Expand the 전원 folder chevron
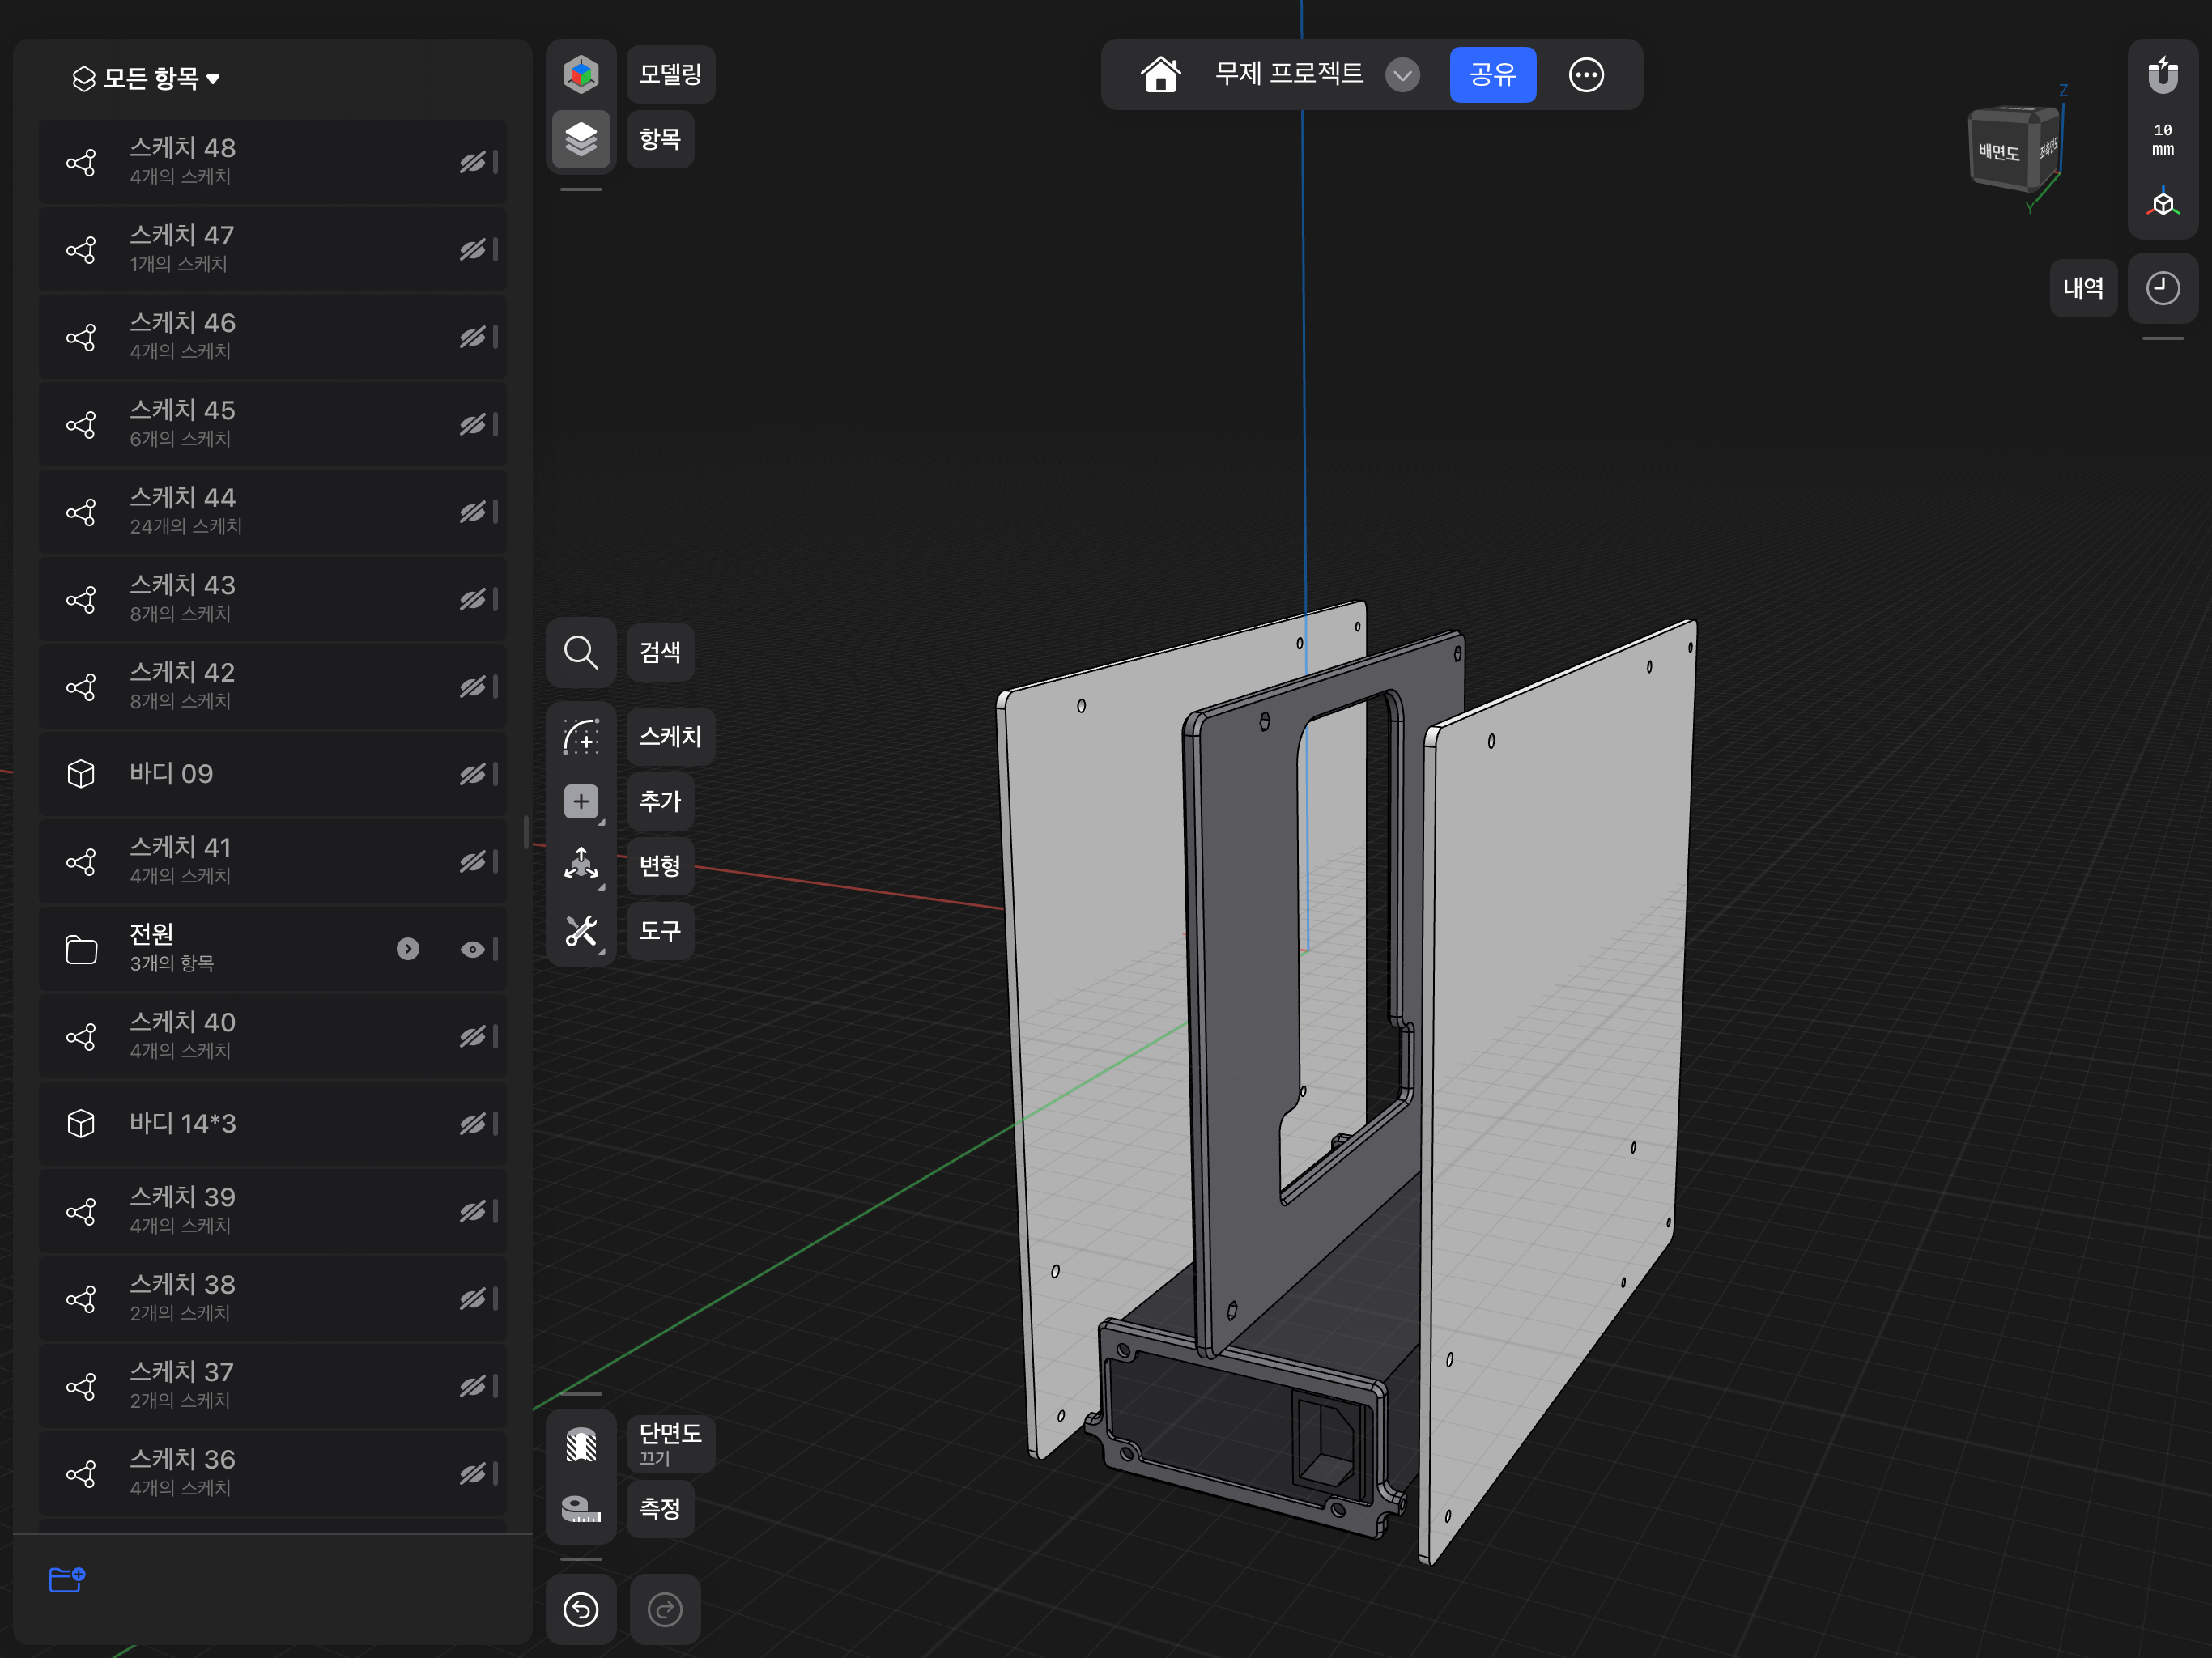 (x=408, y=949)
